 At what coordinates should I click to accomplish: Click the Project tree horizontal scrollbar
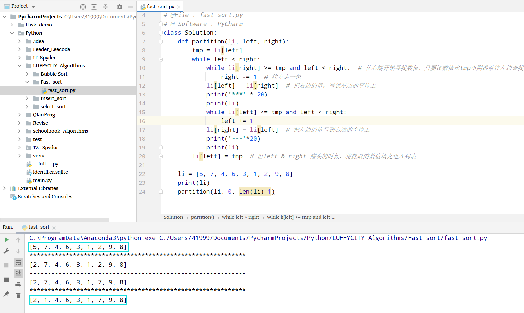click(55, 220)
